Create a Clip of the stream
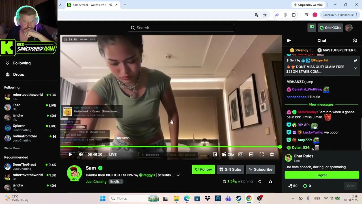The height and width of the screenshot is (204, 362). click(x=228, y=154)
